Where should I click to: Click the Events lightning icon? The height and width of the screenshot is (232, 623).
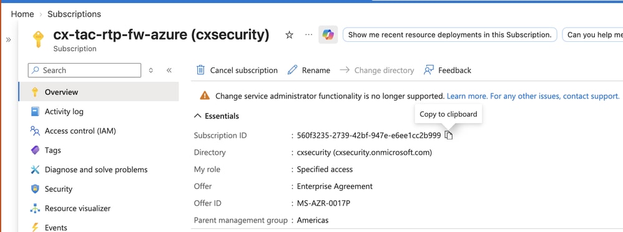pyautogui.click(x=35, y=227)
